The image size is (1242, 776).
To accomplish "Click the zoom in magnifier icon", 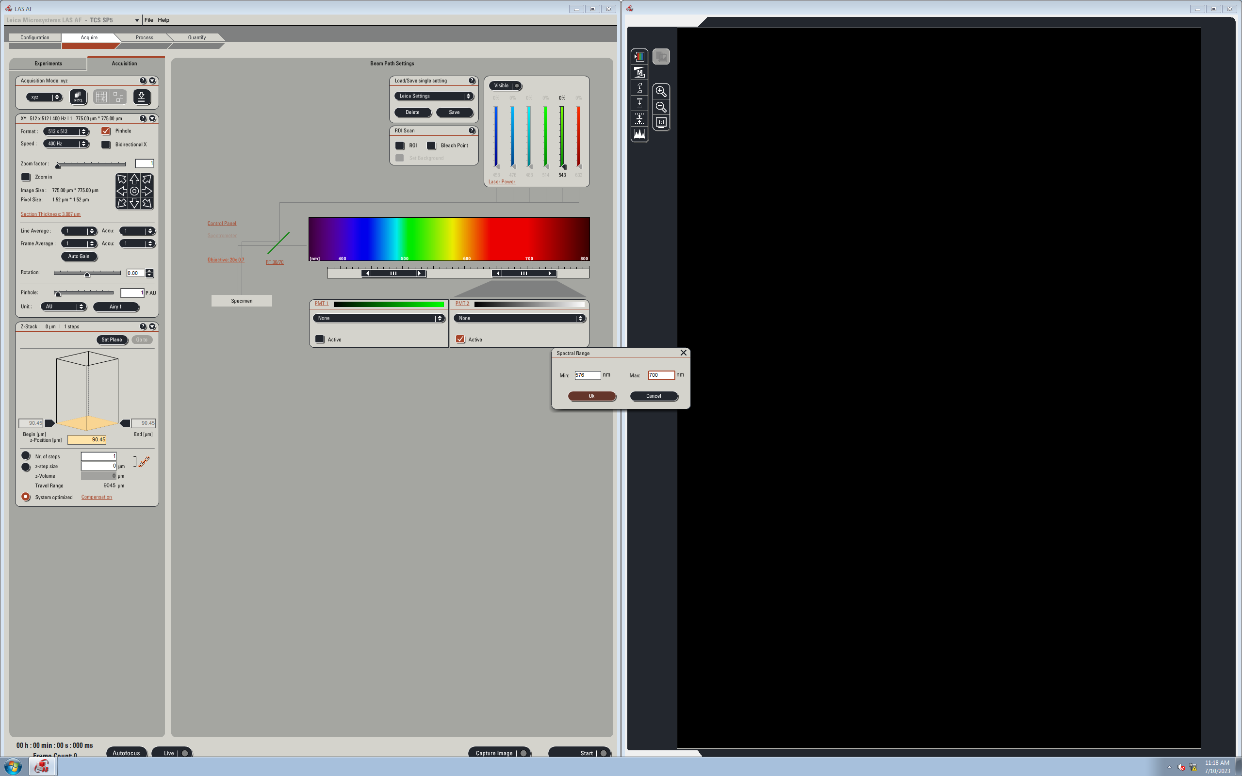I will (661, 91).
